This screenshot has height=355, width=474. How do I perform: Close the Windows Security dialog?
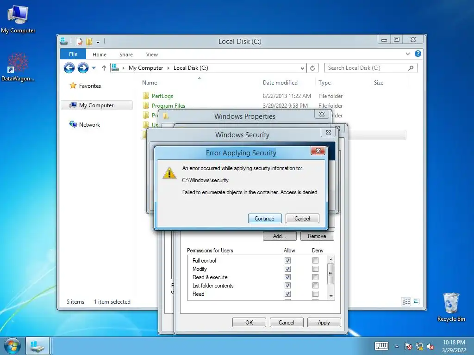coord(328,133)
